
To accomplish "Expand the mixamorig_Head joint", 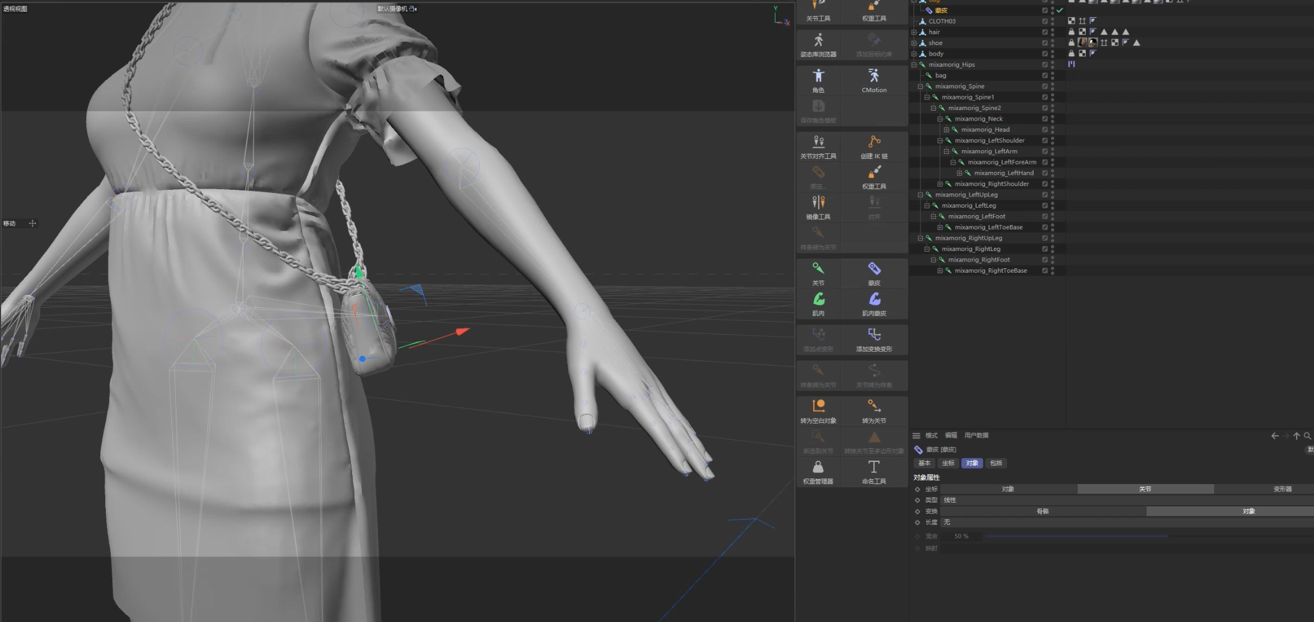I will coord(946,130).
